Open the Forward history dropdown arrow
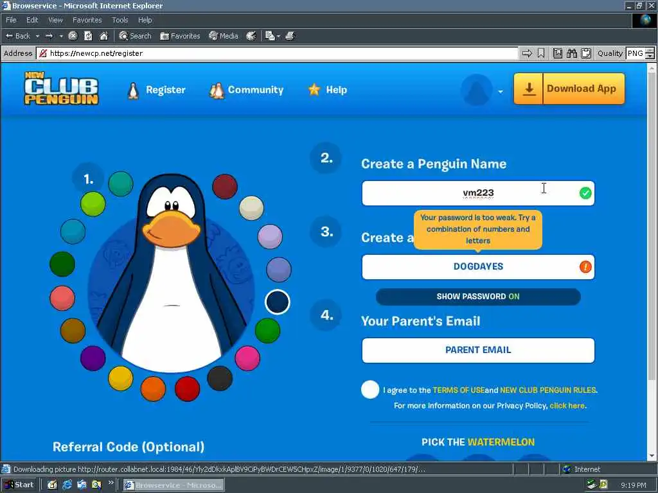 pyautogui.click(x=61, y=36)
